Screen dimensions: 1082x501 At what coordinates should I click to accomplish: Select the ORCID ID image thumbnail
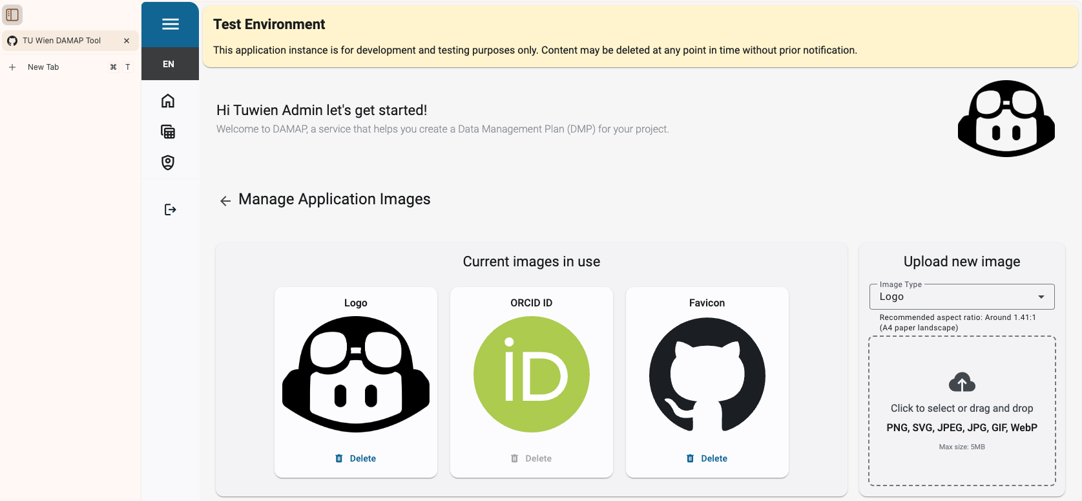pyautogui.click(x=532, y=374)
